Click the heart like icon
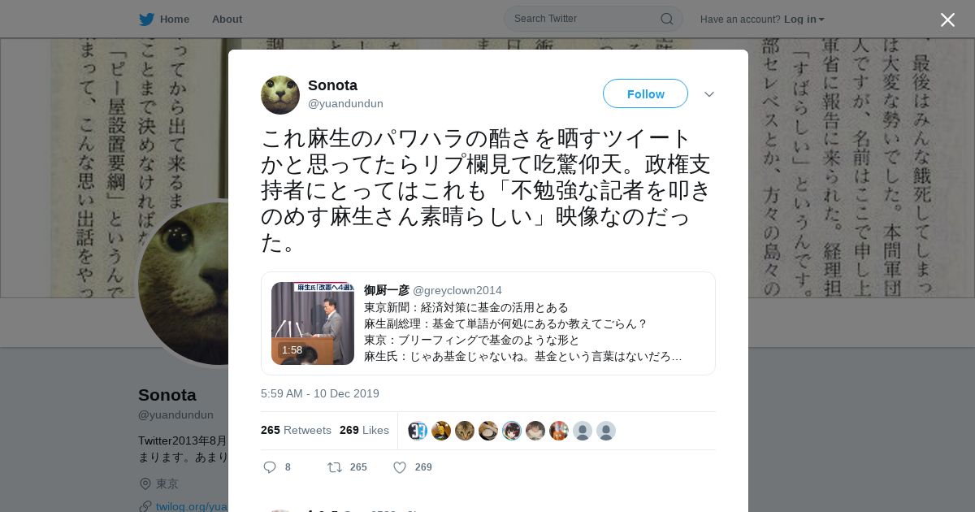The height and width of the screenshot is (512, 975). (400, 467)
